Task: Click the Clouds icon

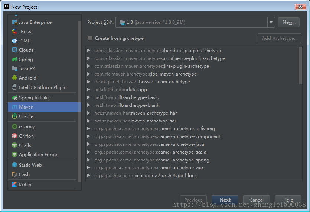Action: (14, 50)
